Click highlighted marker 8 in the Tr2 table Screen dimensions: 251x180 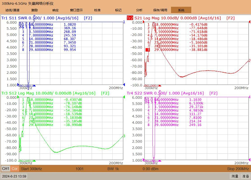tap(149, 50)
